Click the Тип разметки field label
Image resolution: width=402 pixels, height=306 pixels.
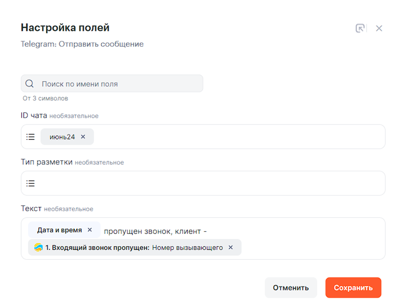[47, 162]
